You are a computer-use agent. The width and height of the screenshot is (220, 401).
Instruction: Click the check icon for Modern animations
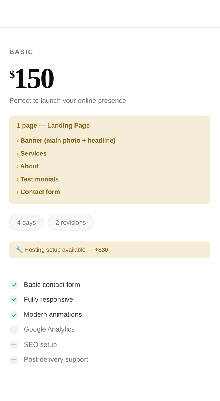point(14,315)
